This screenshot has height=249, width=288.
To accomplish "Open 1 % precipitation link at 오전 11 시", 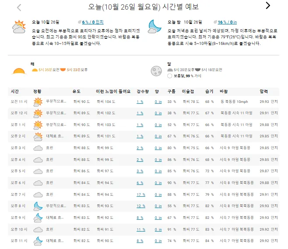I will click(140, 102).
